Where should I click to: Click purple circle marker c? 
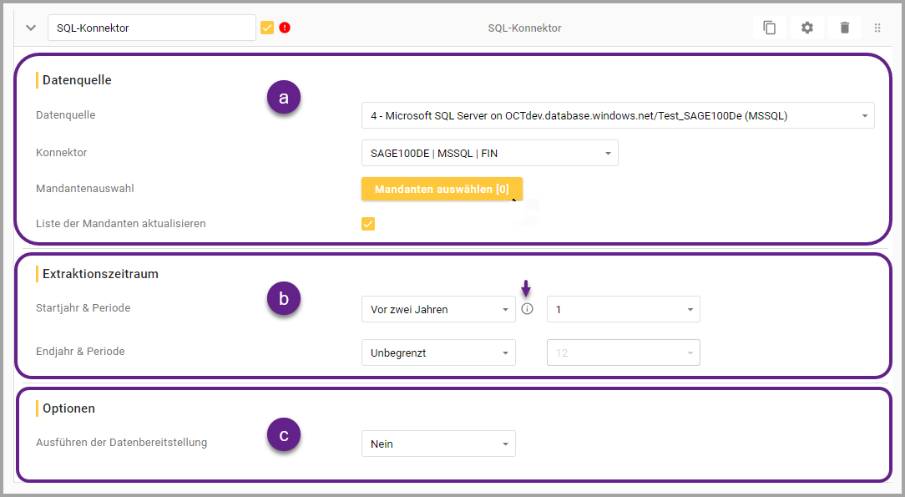[284, 435]
